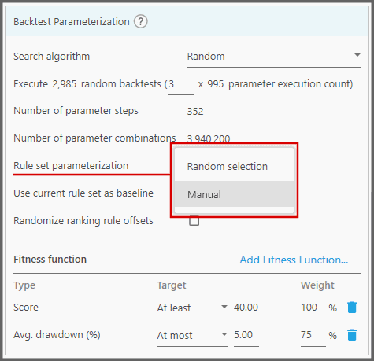The width and height of the screenshot is (374, 361).
Task: Delete the Avg. drawdown fitness row
Action: pyautogui.click(x=352, y=335)
